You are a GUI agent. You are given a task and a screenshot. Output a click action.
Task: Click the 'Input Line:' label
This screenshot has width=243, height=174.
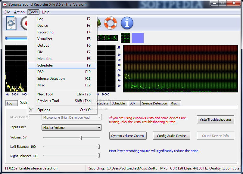click(x=18, y=127)
